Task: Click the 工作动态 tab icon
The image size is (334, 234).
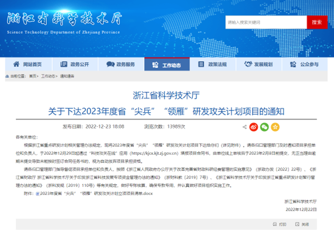Action: [x=155, y=65]
